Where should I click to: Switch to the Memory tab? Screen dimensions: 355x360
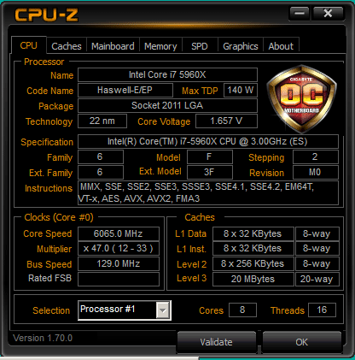pos(160,46)
